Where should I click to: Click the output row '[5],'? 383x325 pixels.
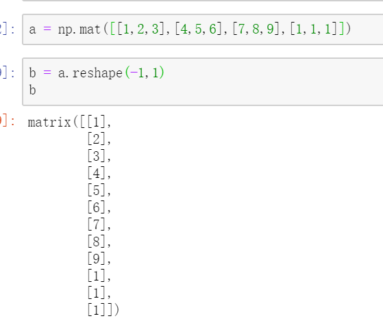(99, 190)
